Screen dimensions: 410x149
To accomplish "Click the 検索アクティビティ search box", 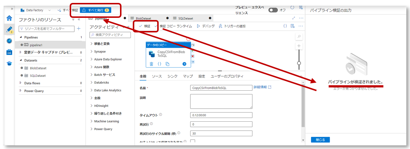I will pos(110,35).
